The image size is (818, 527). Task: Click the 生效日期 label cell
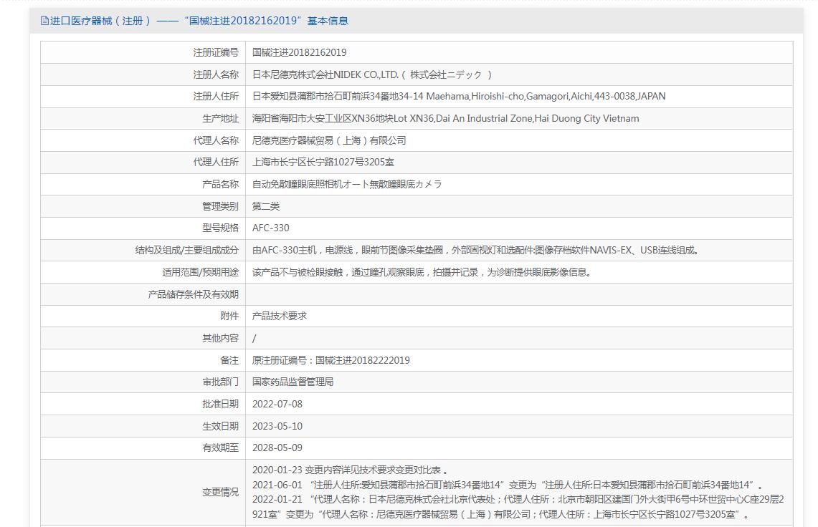[x=143, y=426]
